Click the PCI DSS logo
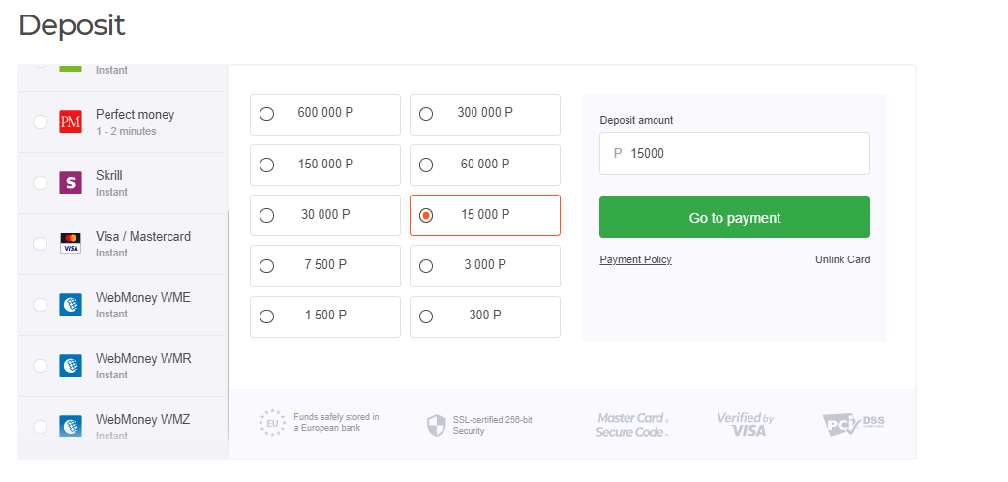The height and width of the screenshot is (482, 1008). point(853,423)
